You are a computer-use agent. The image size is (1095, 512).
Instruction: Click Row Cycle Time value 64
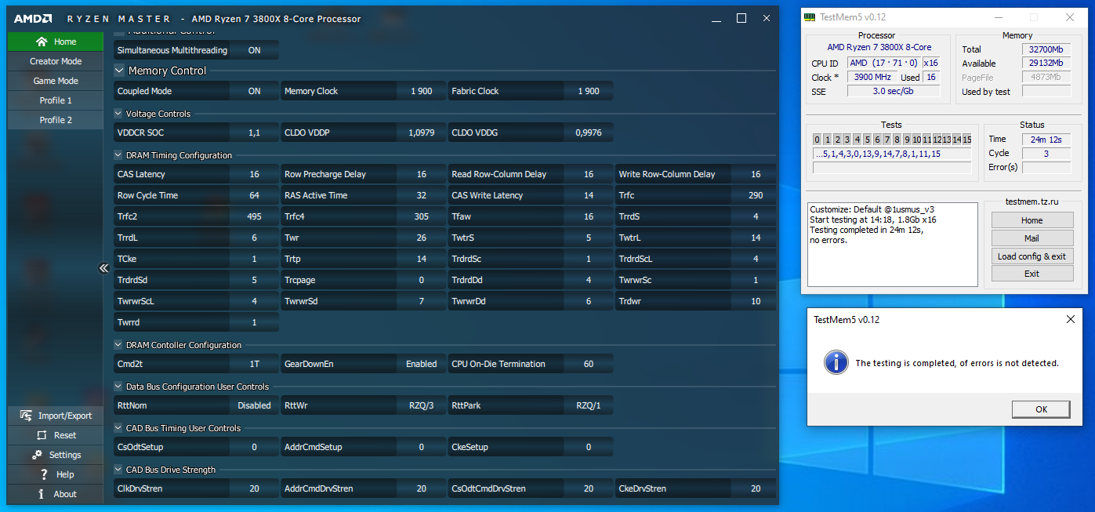tap(255, 195)
